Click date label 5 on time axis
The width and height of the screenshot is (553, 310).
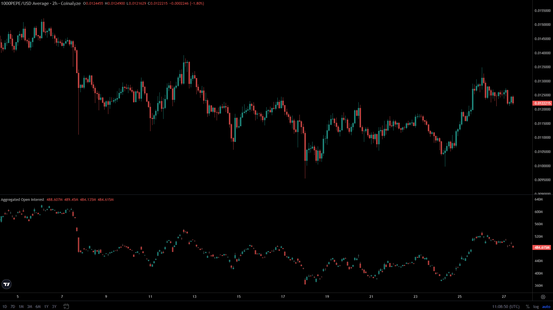click(18, 297)
